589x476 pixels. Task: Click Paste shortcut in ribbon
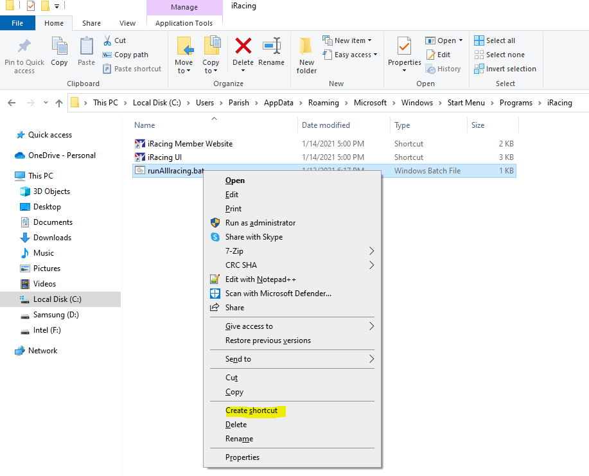(132, 69)
